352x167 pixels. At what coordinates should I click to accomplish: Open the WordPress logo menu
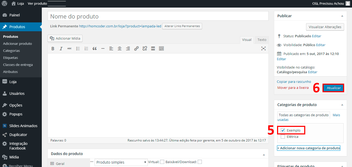click(x=4, y=4)
